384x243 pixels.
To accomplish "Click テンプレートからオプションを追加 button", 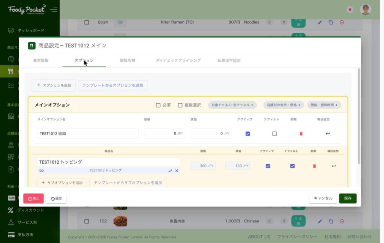I will (112, 85).
